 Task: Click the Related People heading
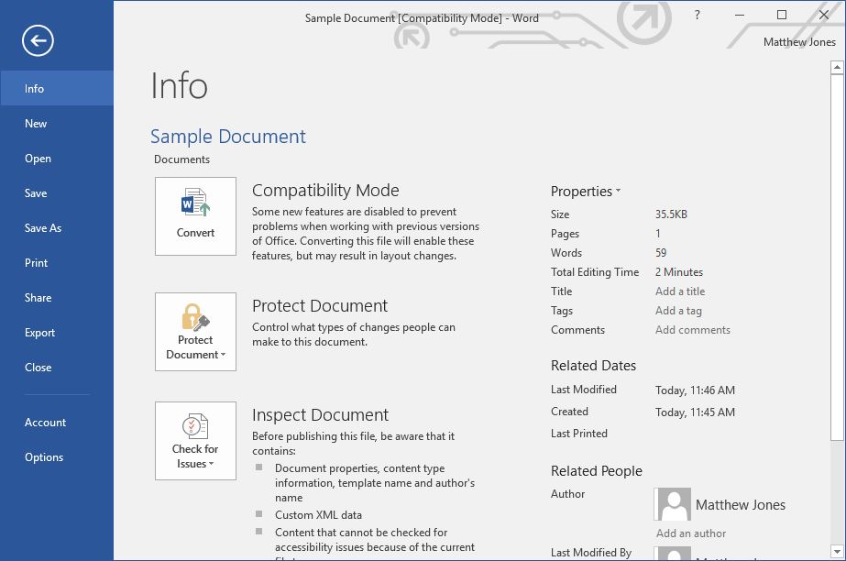click(x=596, y=471)
